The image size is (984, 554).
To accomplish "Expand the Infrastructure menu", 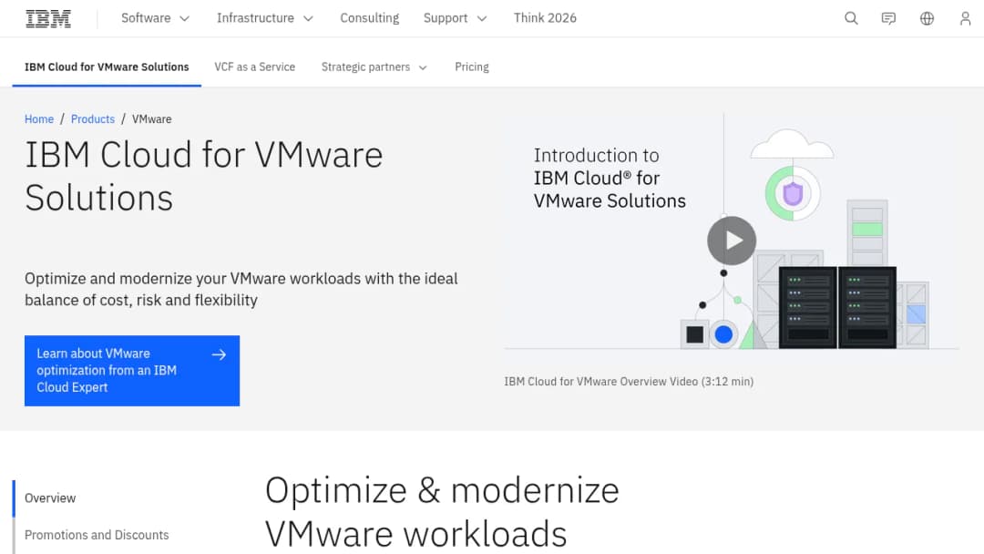I will [x=265, y=18].
